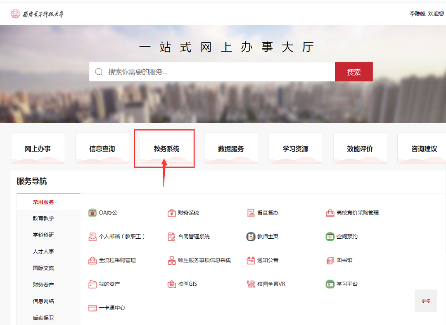This screenshot has width=446, height=325.
Task: Click the 图书馆 icon
Action: tap(330, 261)
